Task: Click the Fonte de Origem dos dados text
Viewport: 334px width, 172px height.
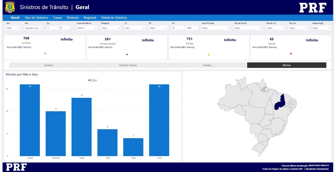Action: tap(283, 169)
